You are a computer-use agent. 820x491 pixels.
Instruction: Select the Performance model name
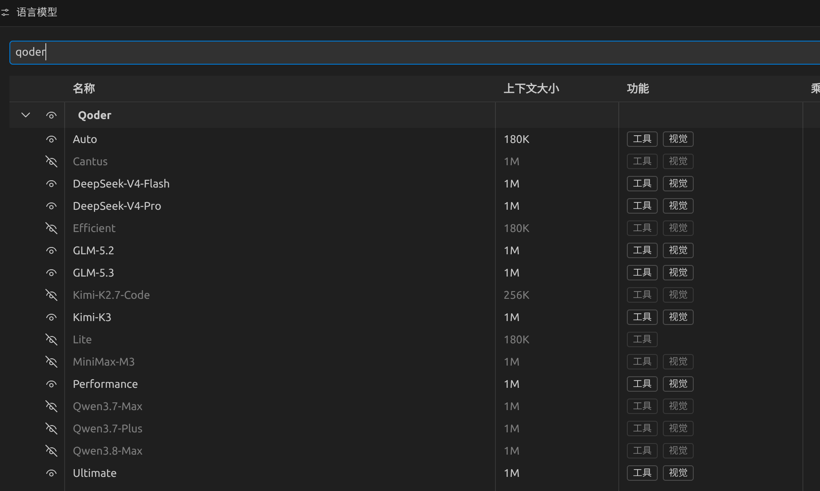(105, 384)
